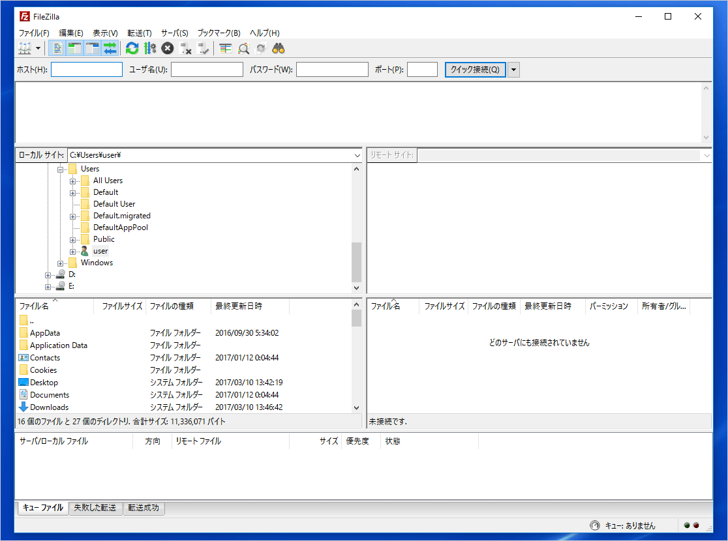The image size is (728, 541).
Task: Click the E: drive icon in the tree
Action: [x=61, y=285]
